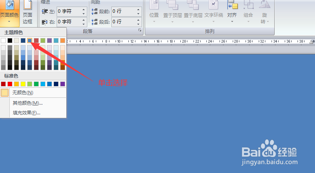This screenshot has height=173, width=315.
Task: Decrease the right indent value
Action: point(83,24)
